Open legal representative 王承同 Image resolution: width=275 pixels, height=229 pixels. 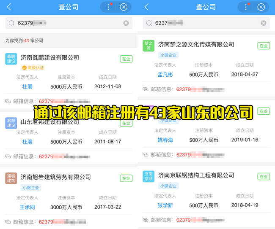click(27, 207)
